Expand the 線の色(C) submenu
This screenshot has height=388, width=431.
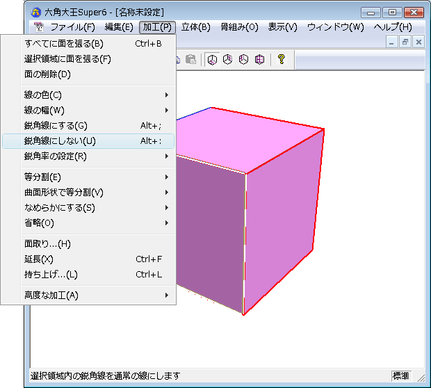[88, 95]
